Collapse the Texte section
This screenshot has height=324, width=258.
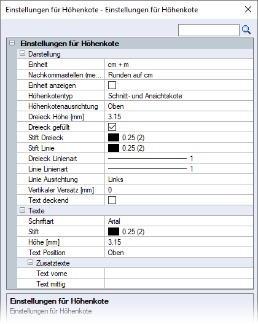point(22,210)
